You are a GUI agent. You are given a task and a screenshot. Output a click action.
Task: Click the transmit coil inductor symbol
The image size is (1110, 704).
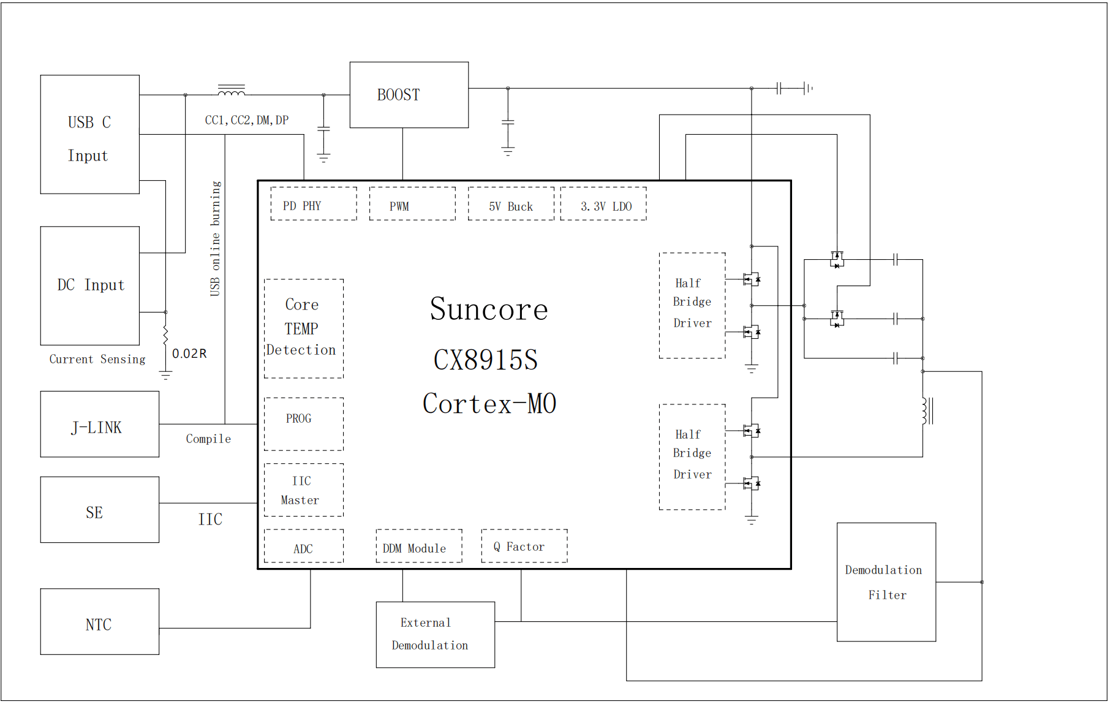[x=927, y=411]
